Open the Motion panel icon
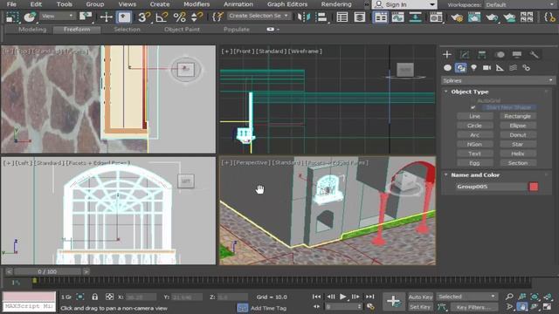Screen dimensions: 559x314 500,54
